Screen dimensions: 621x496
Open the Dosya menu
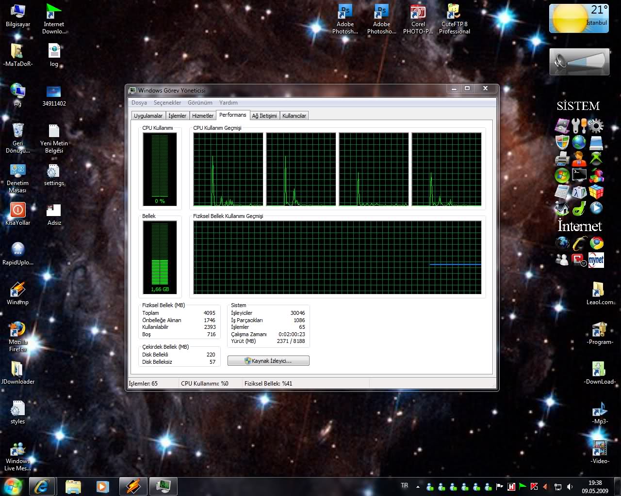[139, 103]
